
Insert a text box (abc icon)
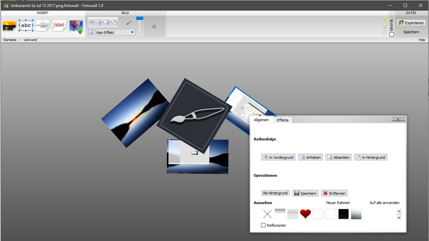point(26,26)
